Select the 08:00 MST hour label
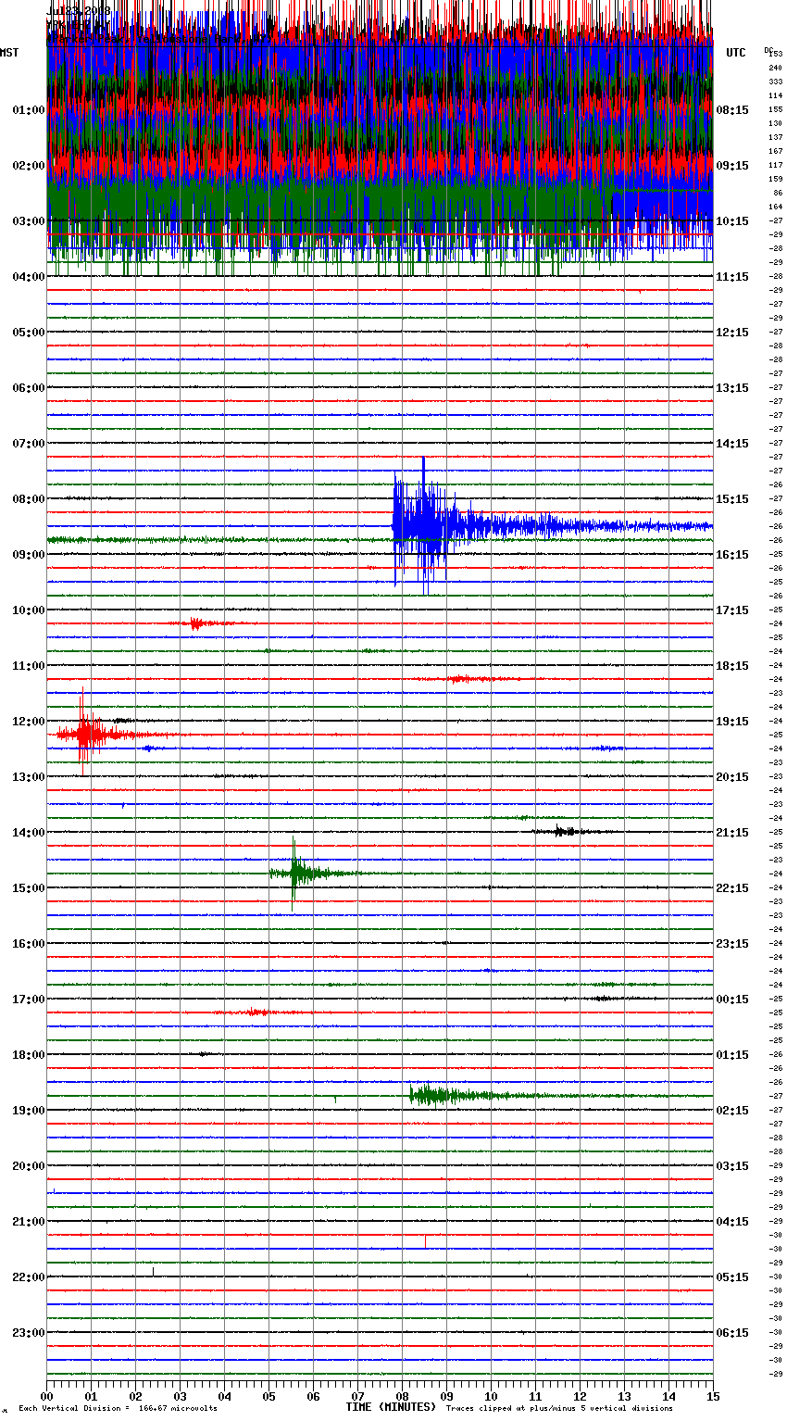This screenshot has height=1421, width=787. (29, 499)
